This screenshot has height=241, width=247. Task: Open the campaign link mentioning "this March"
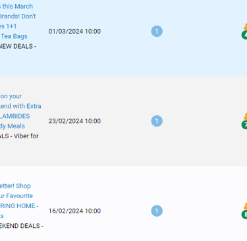(x=16, y=7)
